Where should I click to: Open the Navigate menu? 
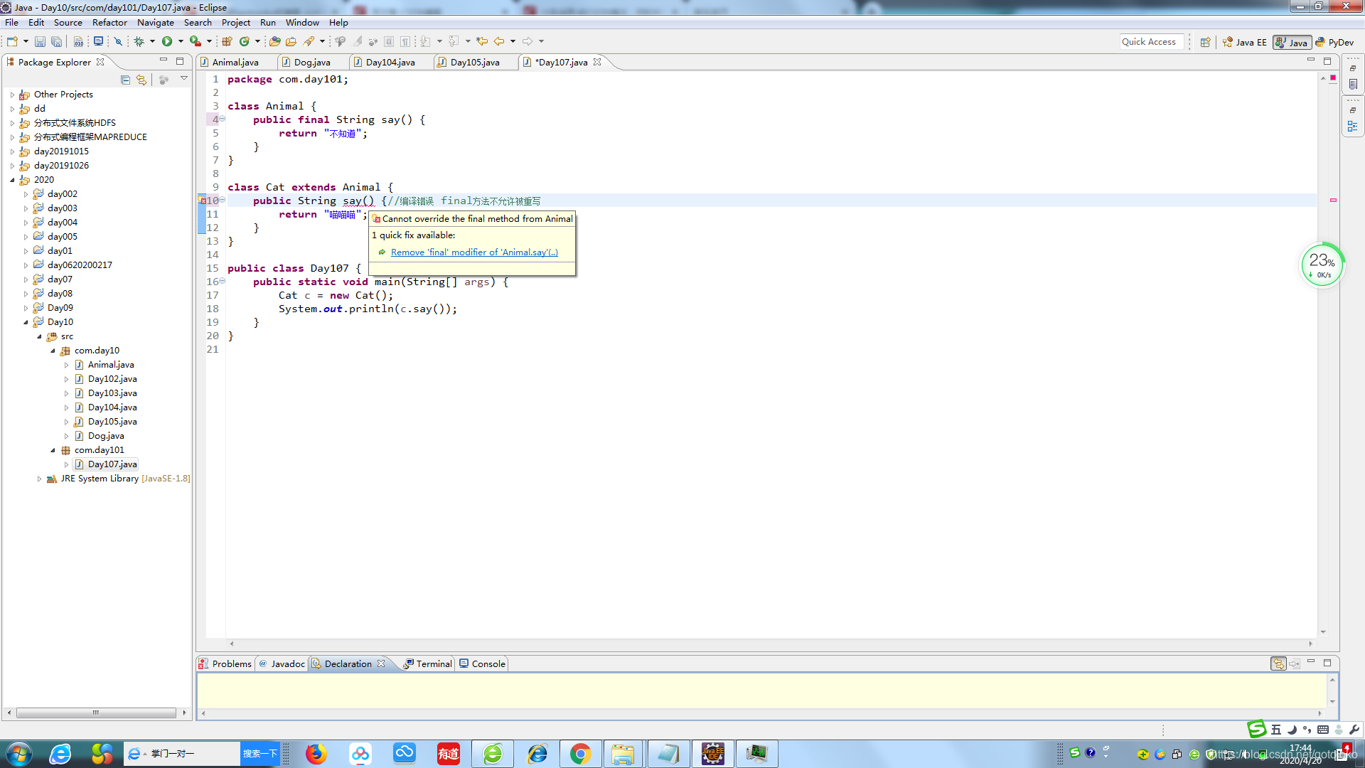(x=156, y=23)
